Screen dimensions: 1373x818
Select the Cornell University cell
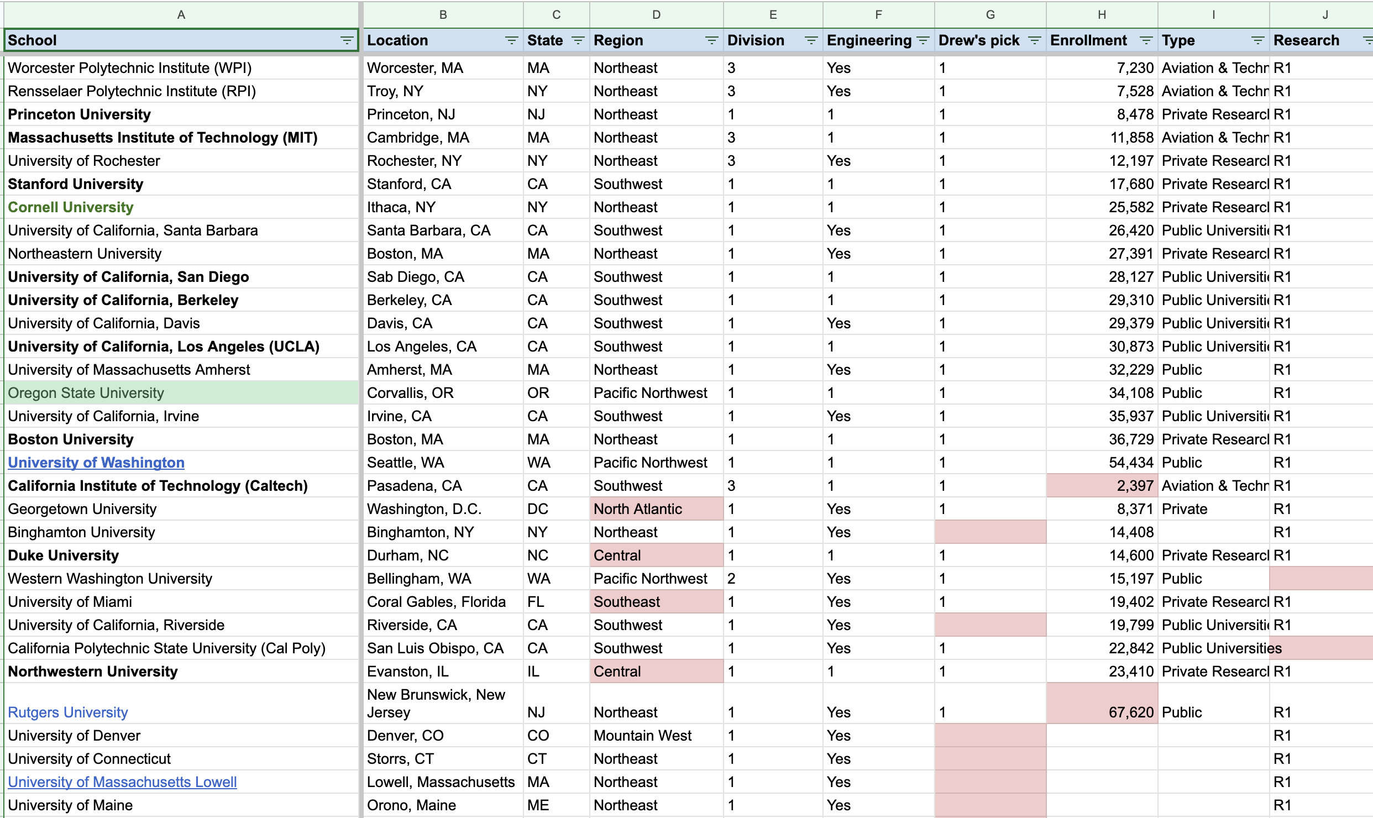coord(181,207)
